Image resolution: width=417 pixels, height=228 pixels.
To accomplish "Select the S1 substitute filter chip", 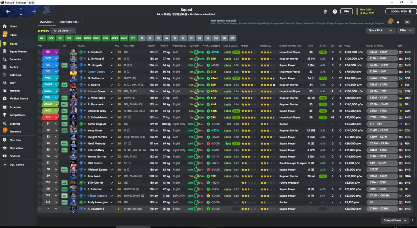I will [141, 38].
